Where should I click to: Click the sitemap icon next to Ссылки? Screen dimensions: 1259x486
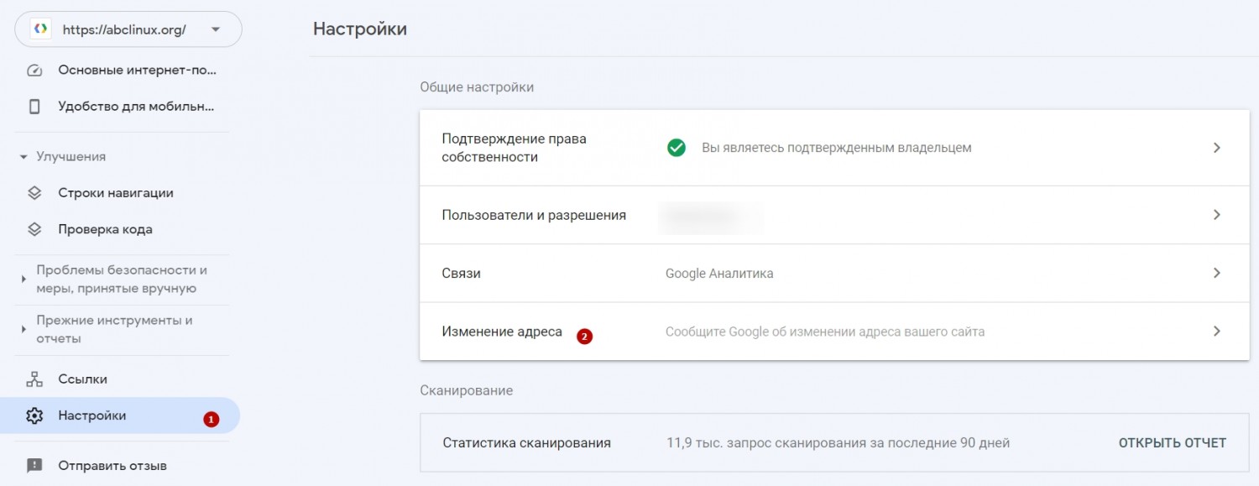point(34,379)
